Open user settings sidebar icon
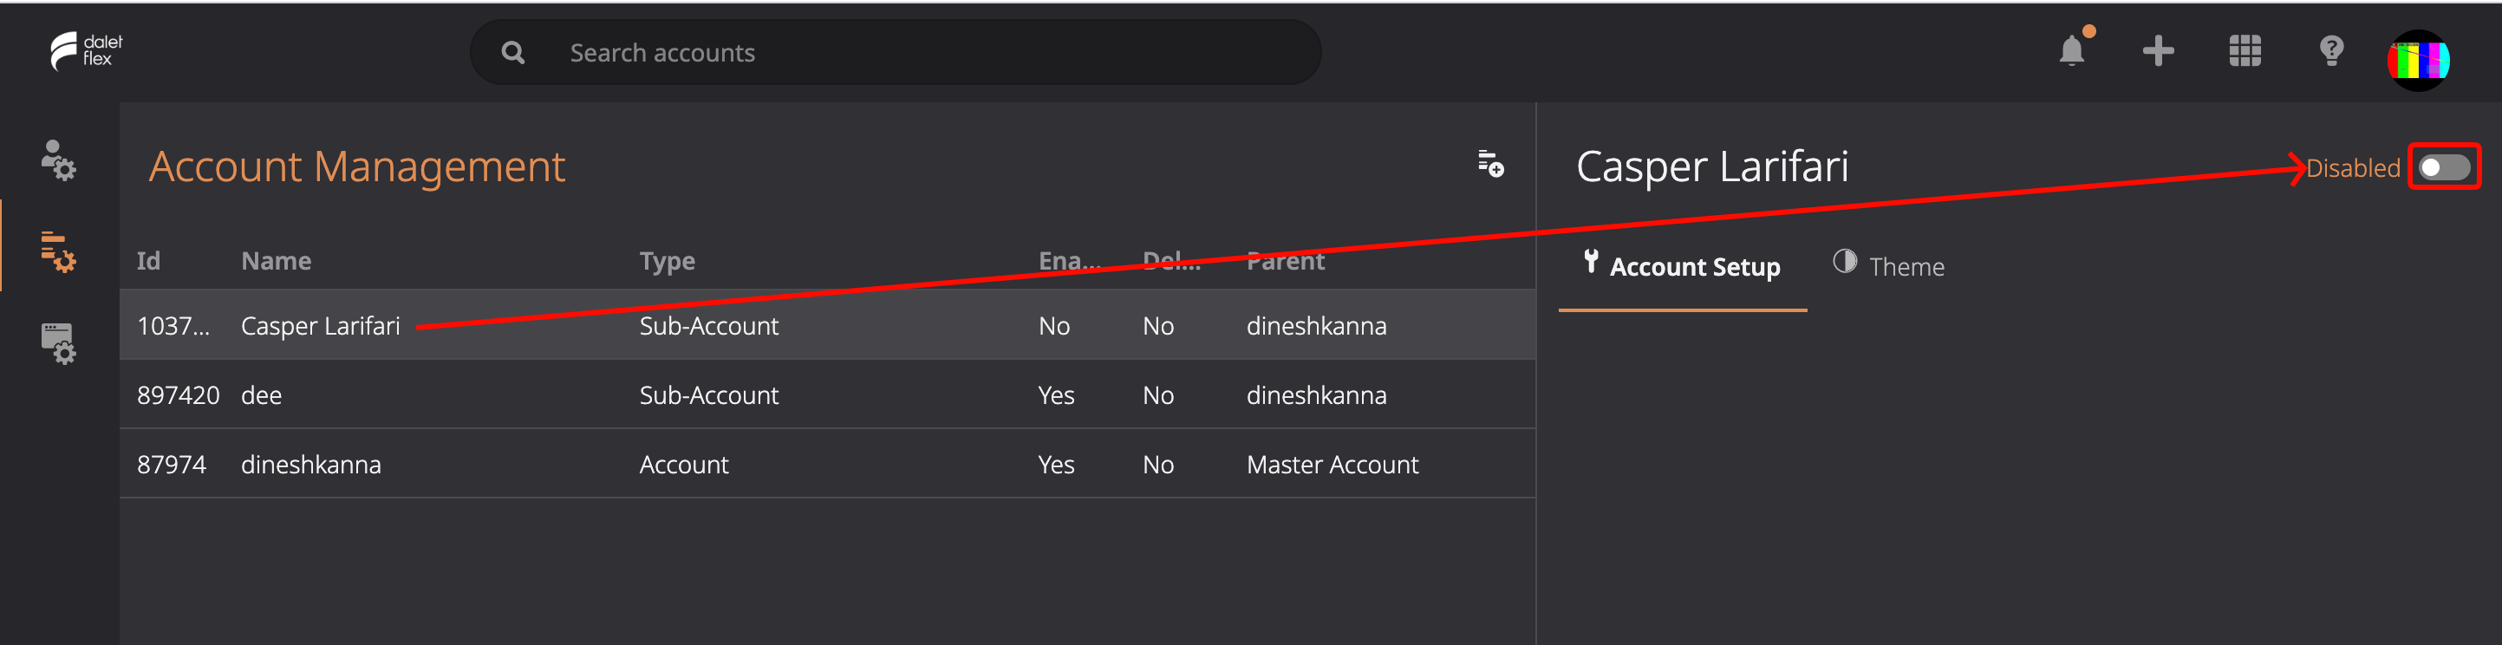 pos(58,160)
